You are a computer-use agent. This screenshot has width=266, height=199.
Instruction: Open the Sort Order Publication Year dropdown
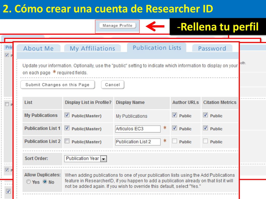(x=85, y=159)
